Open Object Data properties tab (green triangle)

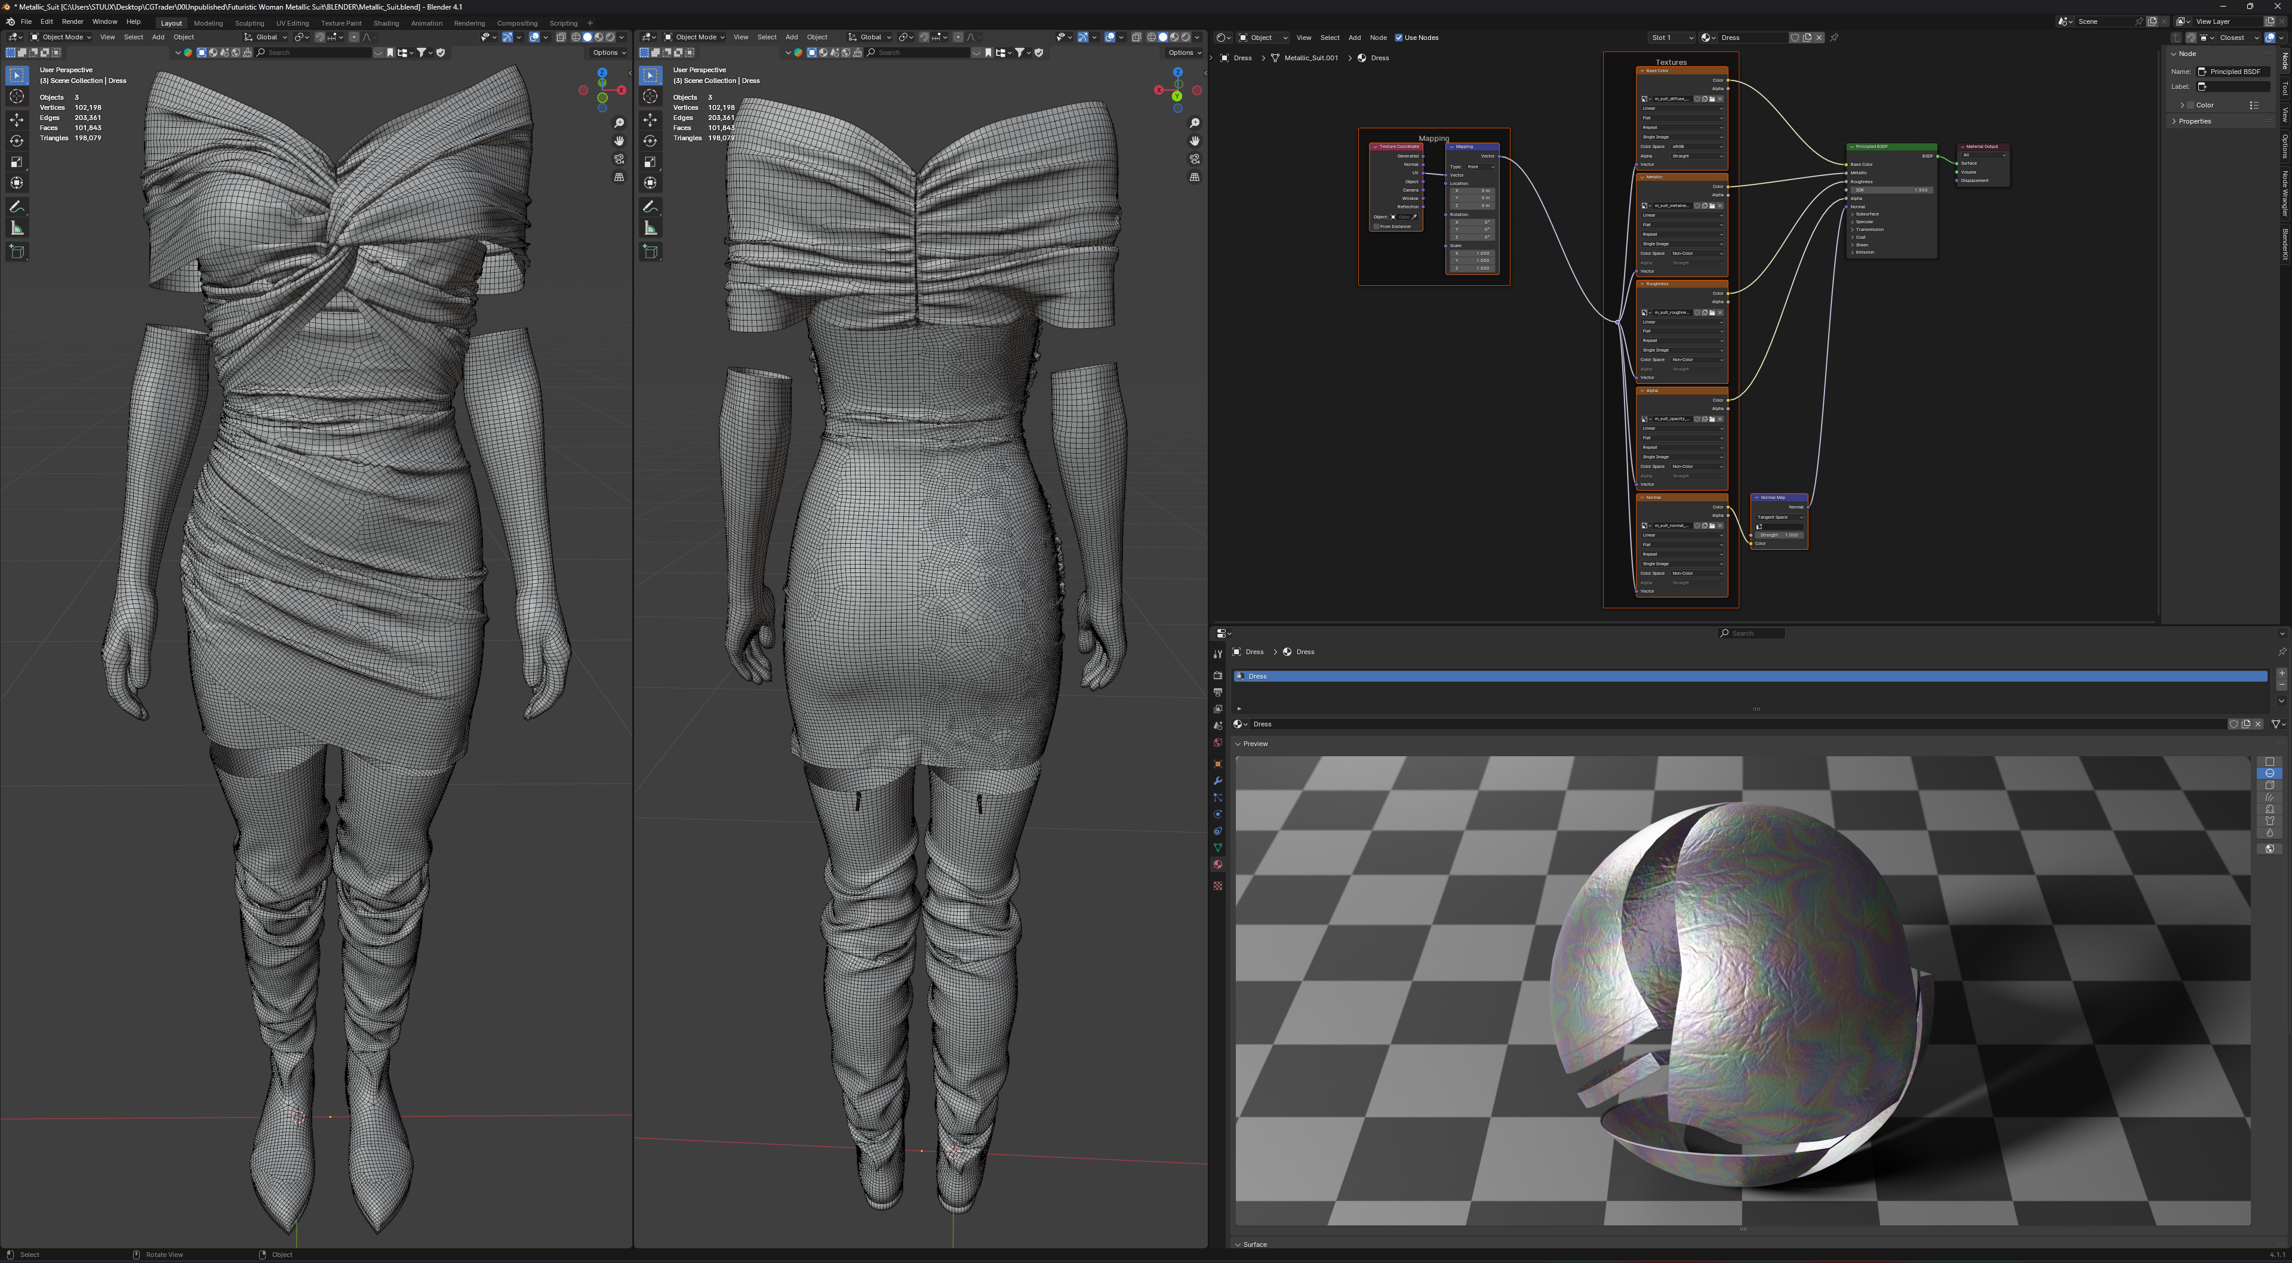point(1218,848)
